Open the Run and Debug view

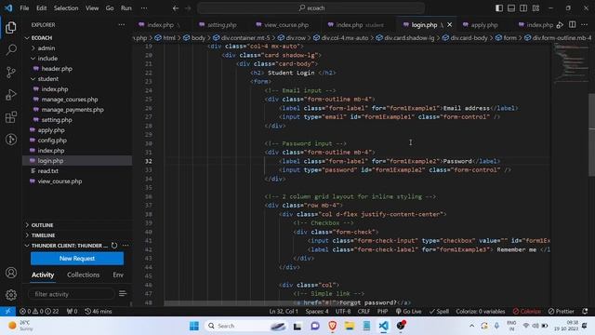pyautogui.click(x=11, y=95)
